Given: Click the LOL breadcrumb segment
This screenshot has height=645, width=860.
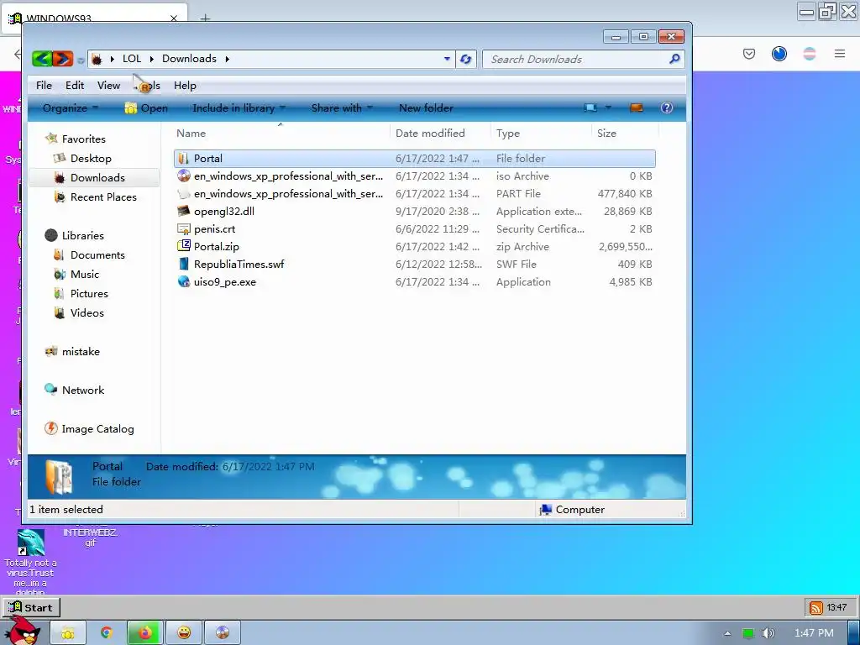Looking at the screenshot, I should [132, 59].
